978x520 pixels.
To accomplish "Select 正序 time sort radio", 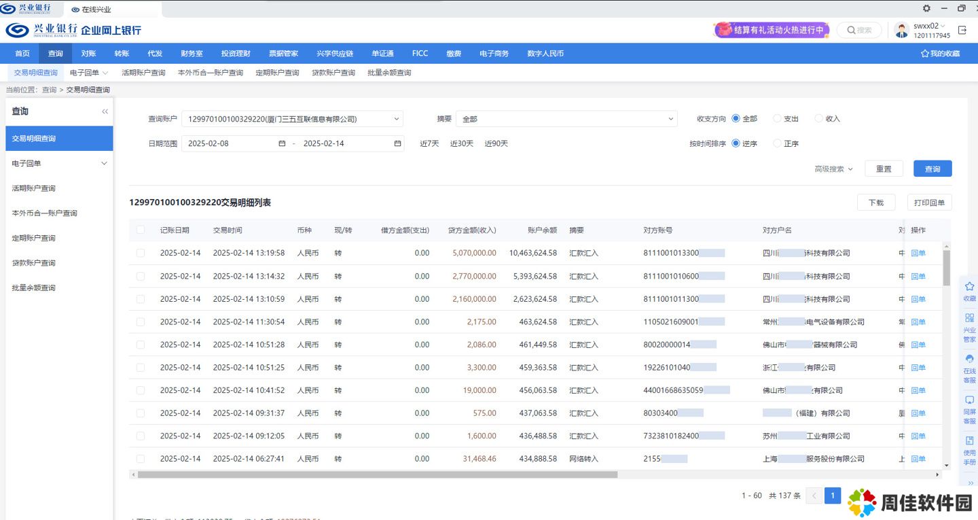I will tap(777, 143).
